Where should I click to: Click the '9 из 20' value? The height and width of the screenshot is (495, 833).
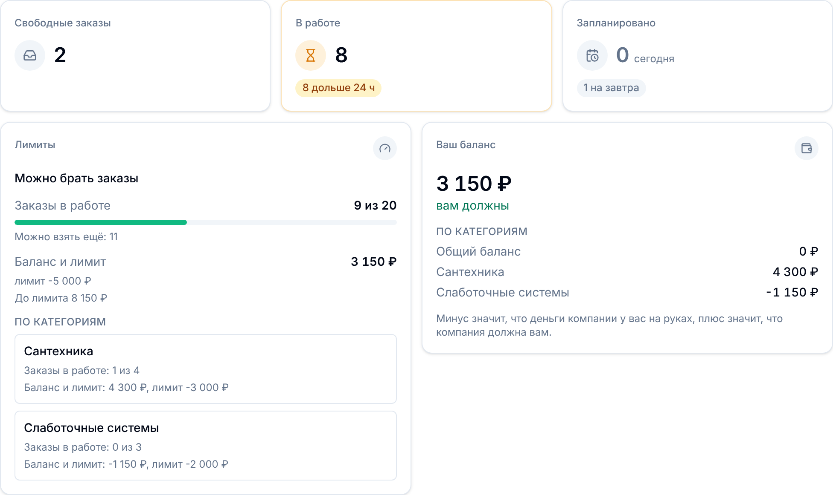point(375,205)
